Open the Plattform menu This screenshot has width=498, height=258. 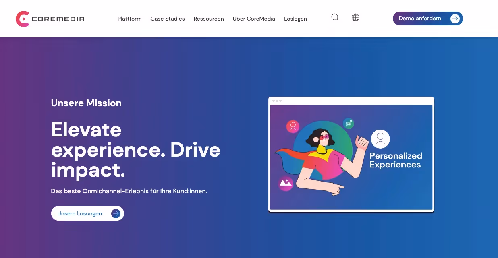[x=130, y=19]
